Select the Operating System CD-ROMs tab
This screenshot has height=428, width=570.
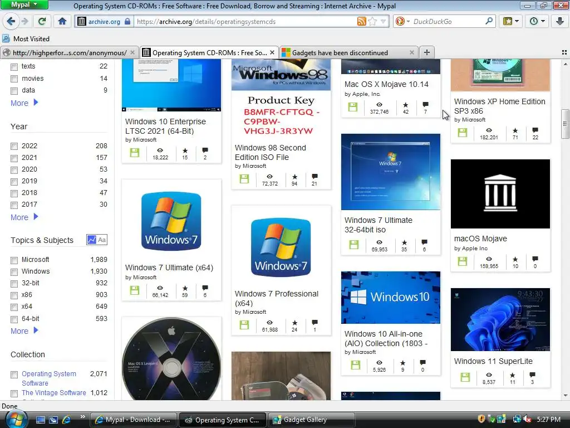(x=209, y=53)
